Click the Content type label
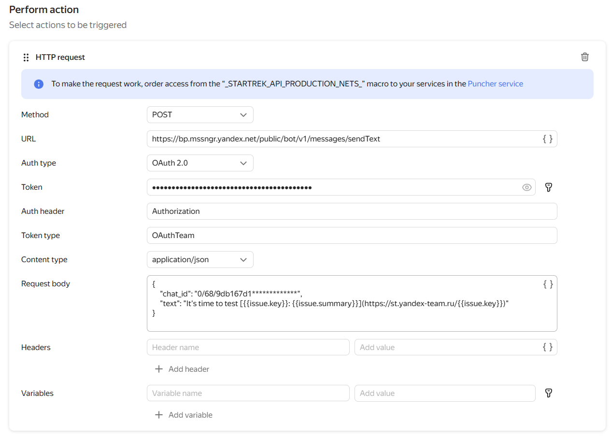Viewport: 611px width, 436px height. pos(44,260)
